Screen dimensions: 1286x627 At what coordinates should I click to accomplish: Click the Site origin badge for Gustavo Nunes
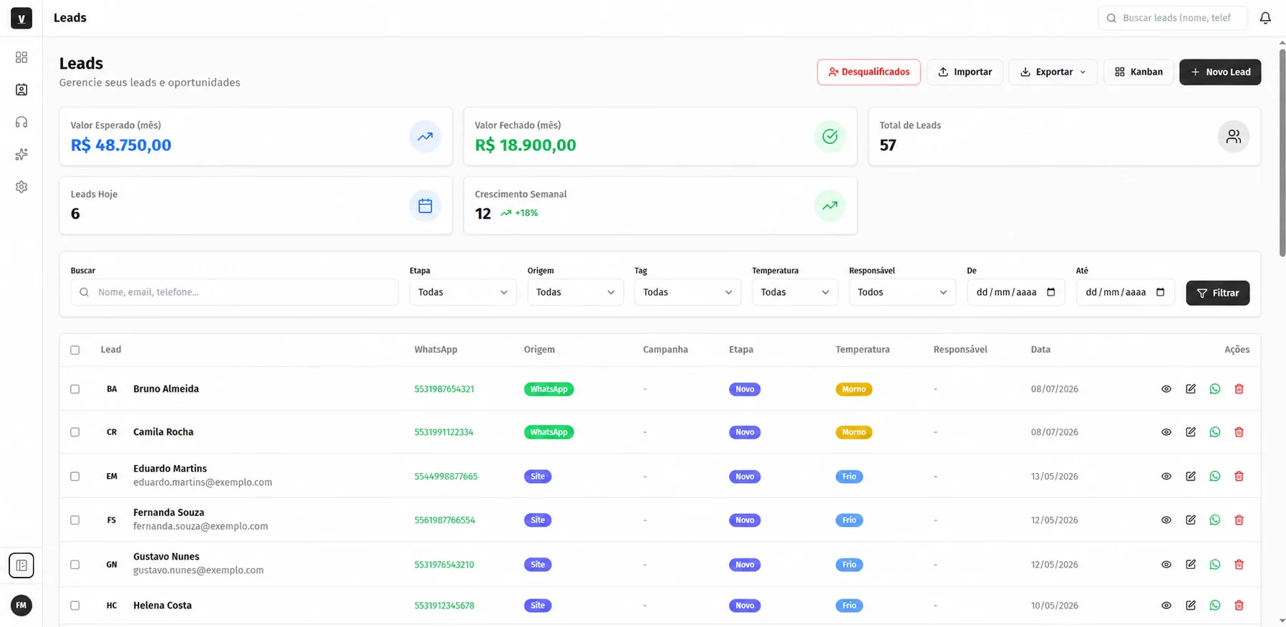(538, 565)
